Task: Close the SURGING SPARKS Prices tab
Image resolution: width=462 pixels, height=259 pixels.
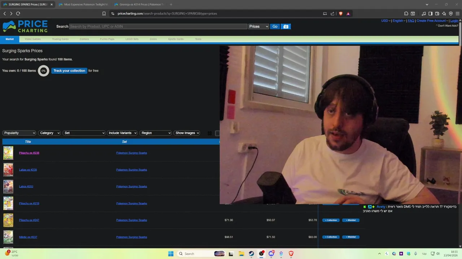Action: tap(51, 4)
